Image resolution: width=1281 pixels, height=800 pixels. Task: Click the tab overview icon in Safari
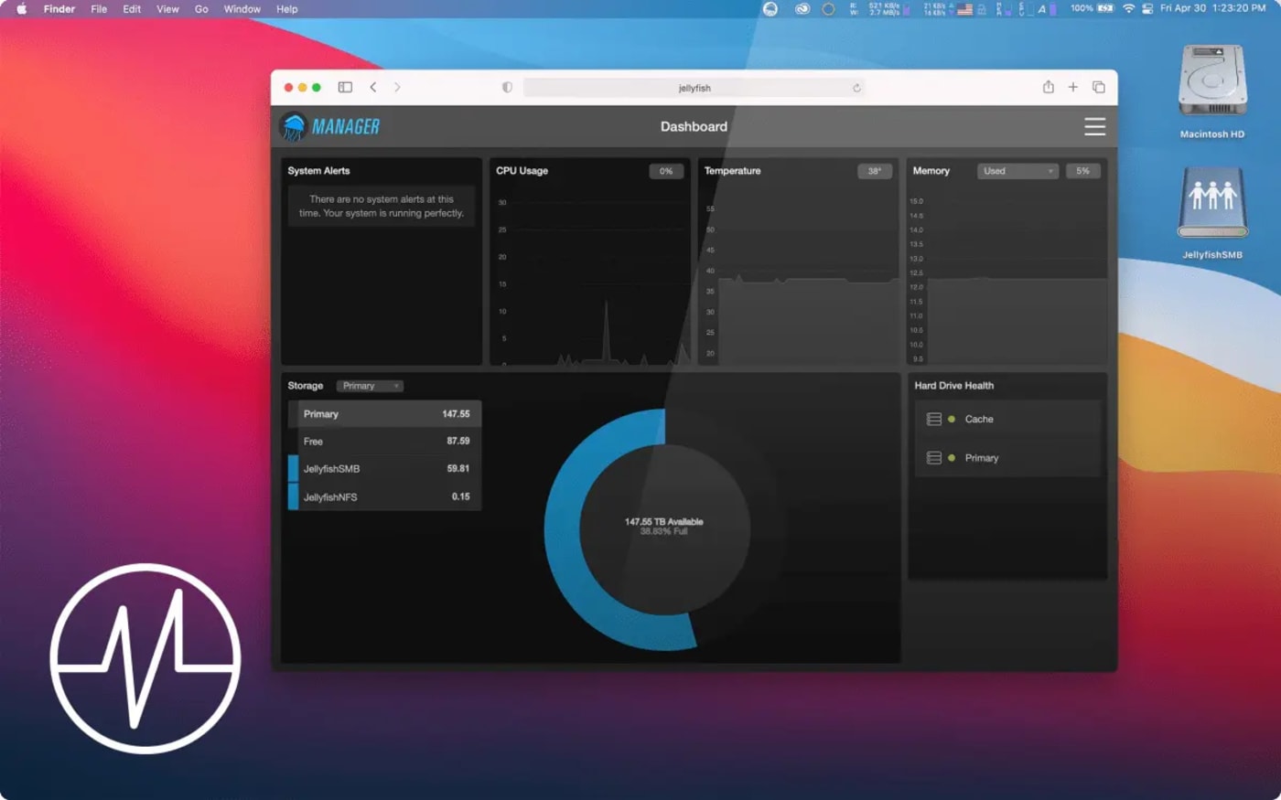(x=1098, y=87)
